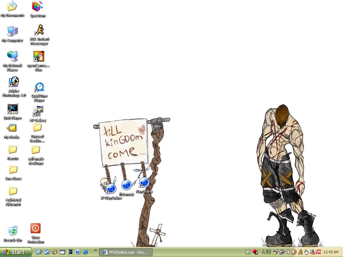Open the openCanvas Plus shortcut
The image size is (343, 257).
click(x=39, y=61)
